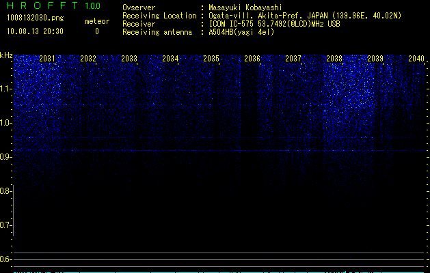Click the 0.8 kHz frequency label

pyautogui.click(x=6, y=191)
